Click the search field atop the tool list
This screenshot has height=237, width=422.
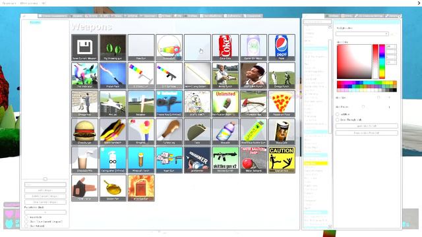[x=317, y=22]
